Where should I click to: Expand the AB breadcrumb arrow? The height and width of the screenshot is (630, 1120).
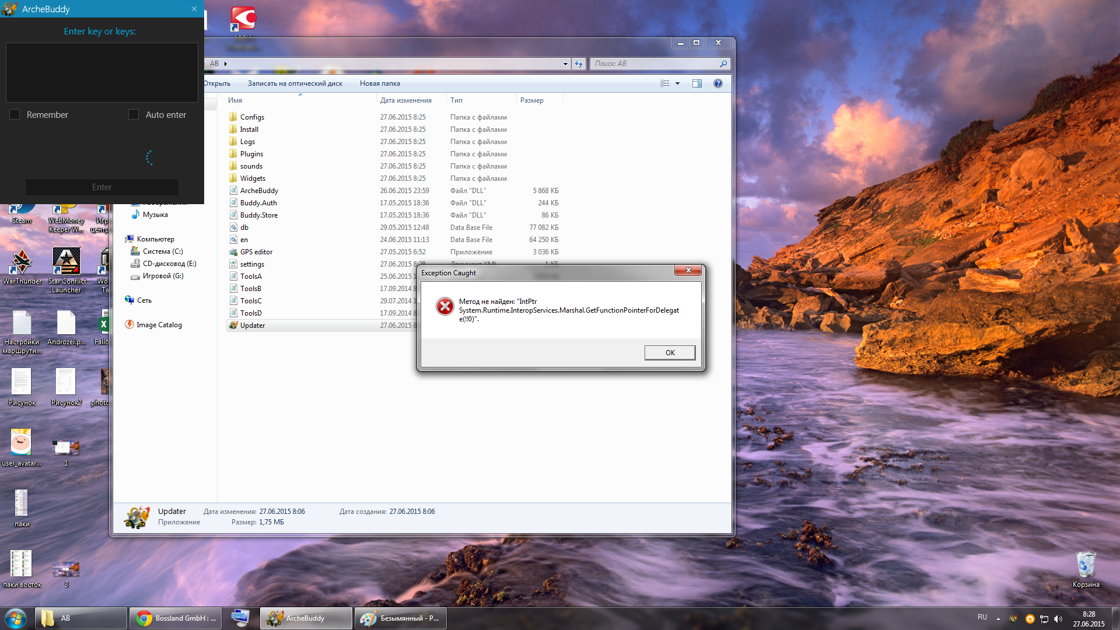226,64
